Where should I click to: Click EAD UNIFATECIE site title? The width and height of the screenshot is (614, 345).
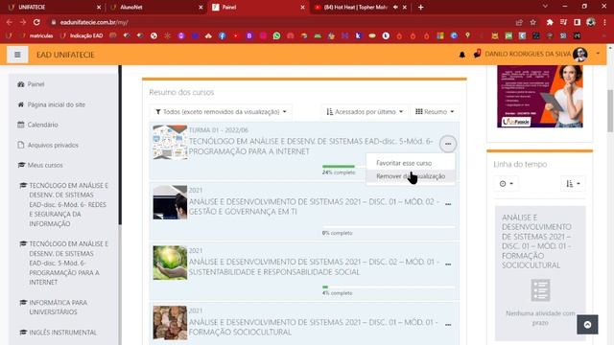65,55
